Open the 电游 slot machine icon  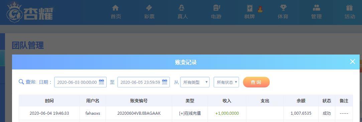click(x=217, y=8)
